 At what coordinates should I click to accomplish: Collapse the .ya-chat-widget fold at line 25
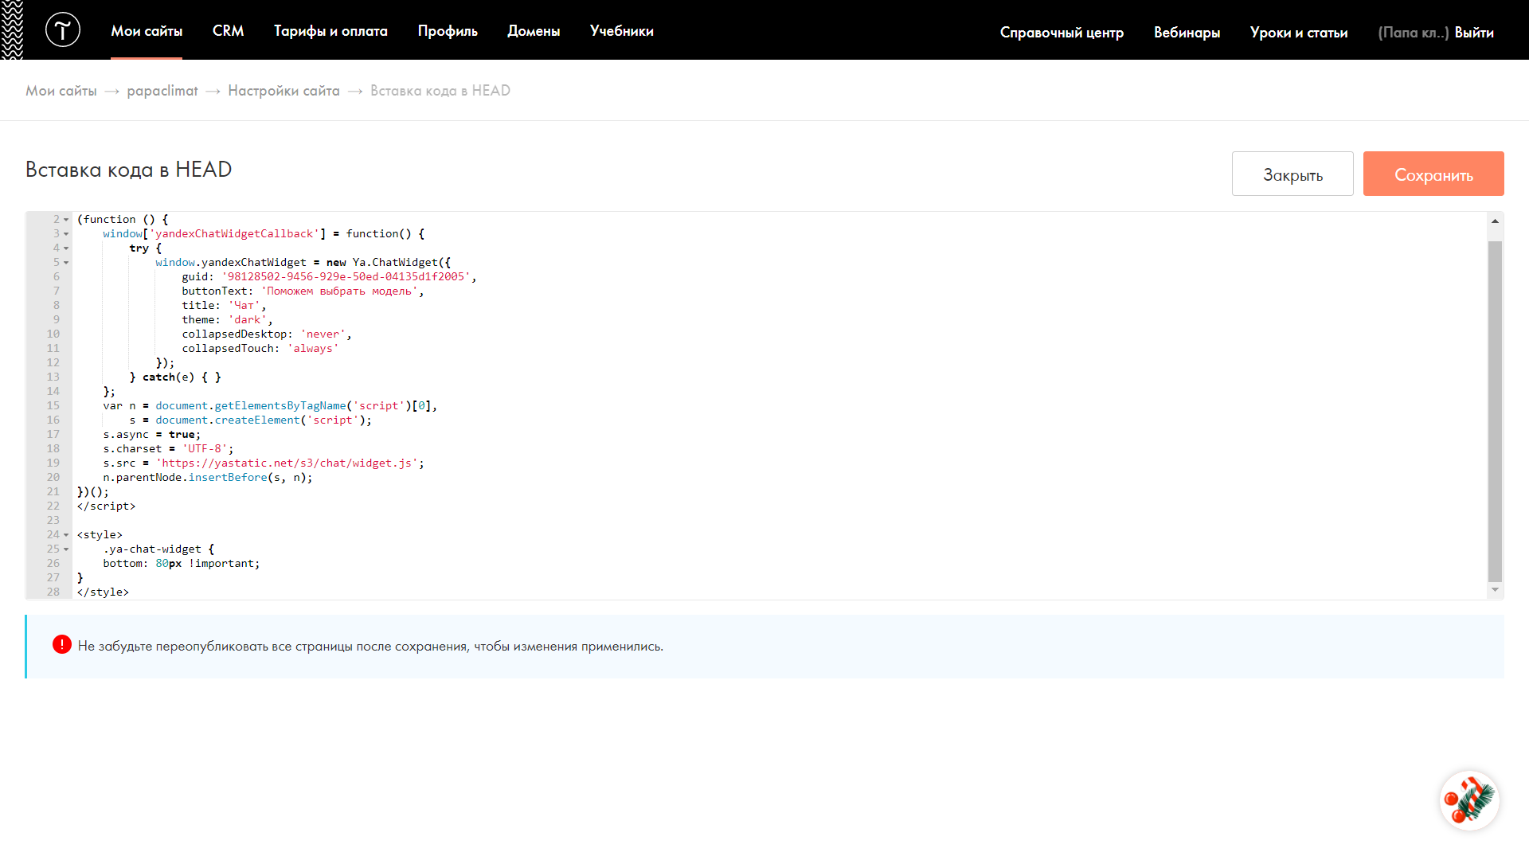(x=66, y=549)
